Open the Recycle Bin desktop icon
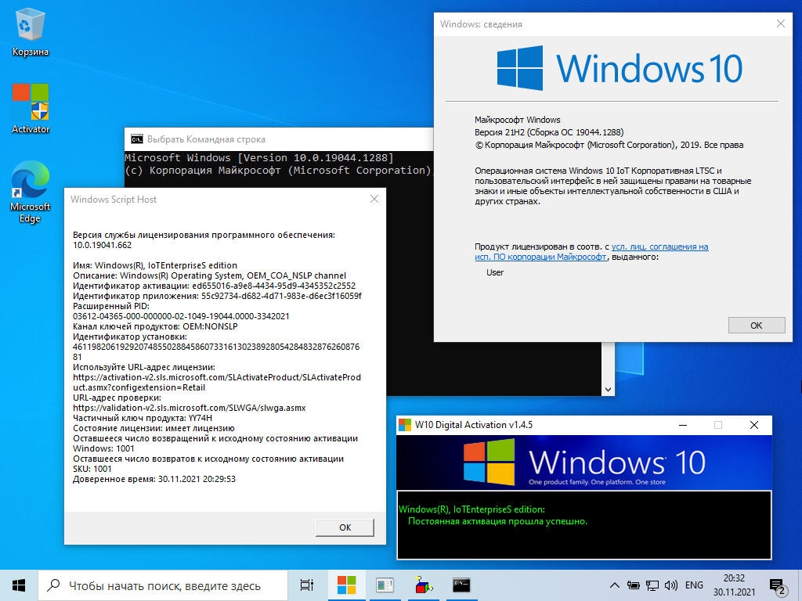The width and height of the screenshot is (802, 601). pyautogui.click(x=31, y=31)
